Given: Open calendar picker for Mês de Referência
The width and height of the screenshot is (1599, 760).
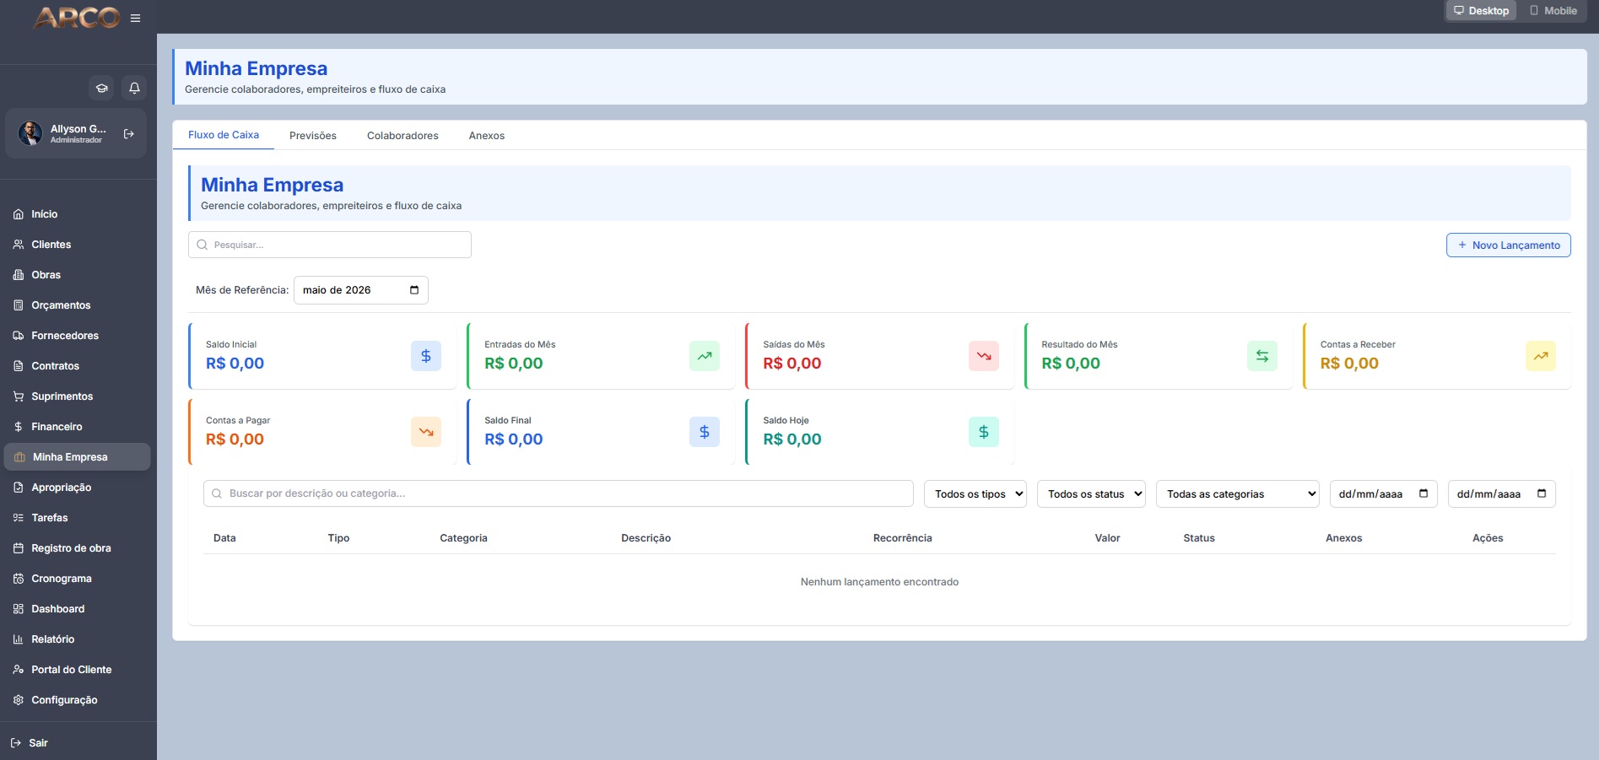Looking at the screenshot, I should point(414,290).
